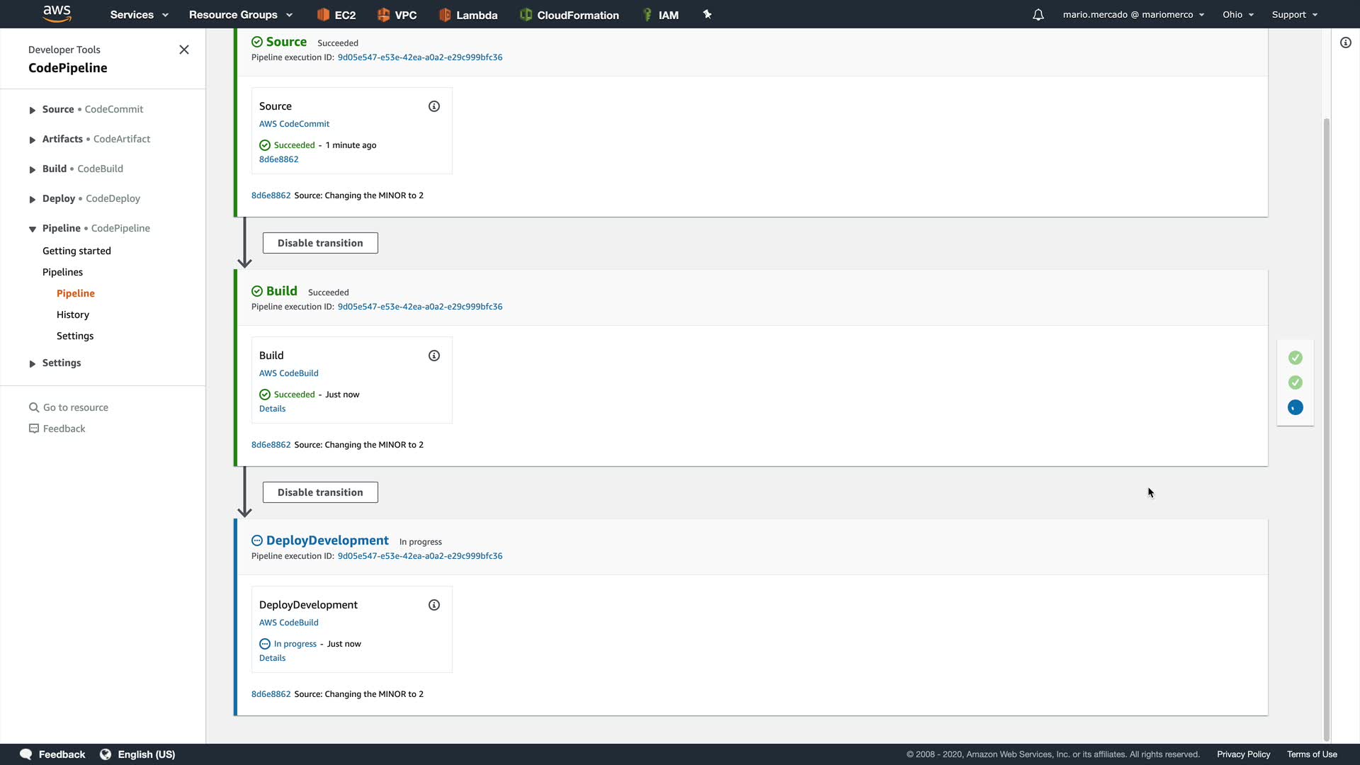Open Getting started in sidebar

(76, 251)
